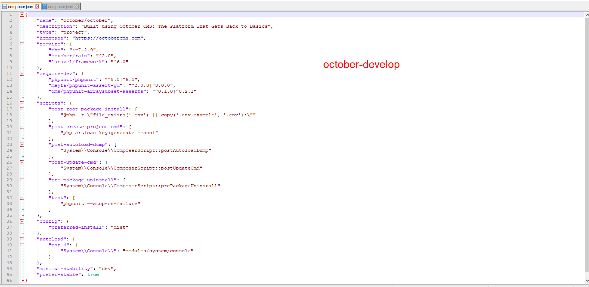589x287 pixels.
Task: Click the "modules/system/console" path value
Action: click(x=158, y=251)
